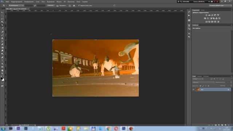Open layer blend mode dropdown

coord(204,82)
